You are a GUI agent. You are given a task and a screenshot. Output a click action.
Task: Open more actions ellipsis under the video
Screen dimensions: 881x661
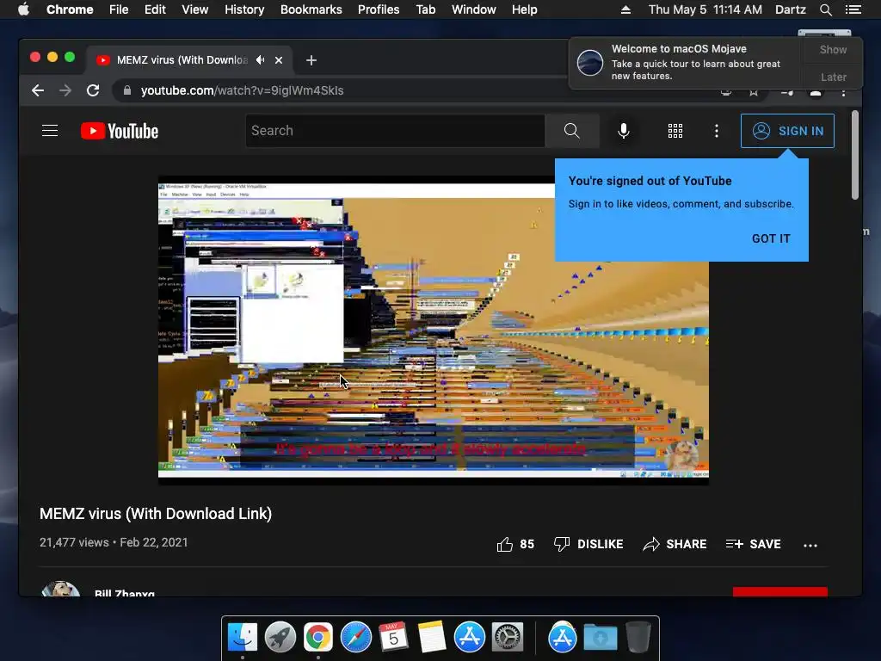(x=810, y=545)
